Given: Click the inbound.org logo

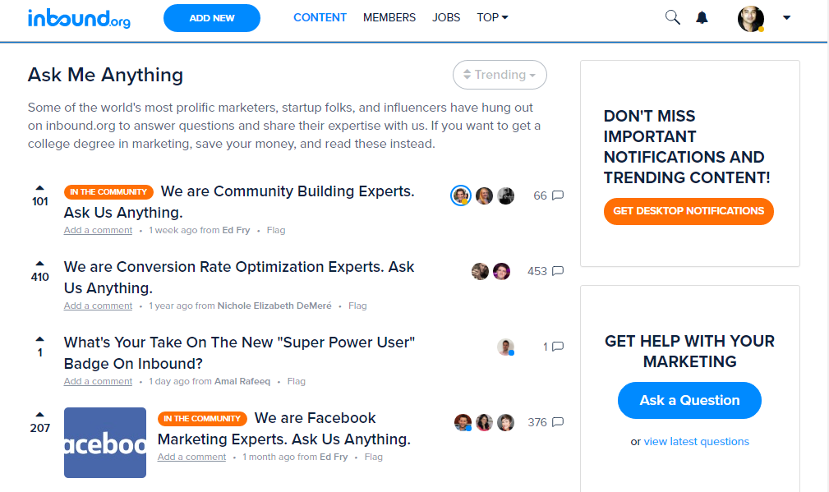Looking at the screenshot, I should click(x=79, y=18).
